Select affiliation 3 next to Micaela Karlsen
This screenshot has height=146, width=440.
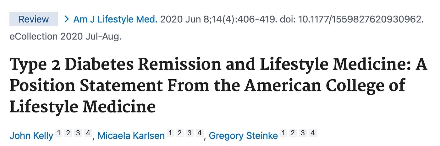click(190, 133)
